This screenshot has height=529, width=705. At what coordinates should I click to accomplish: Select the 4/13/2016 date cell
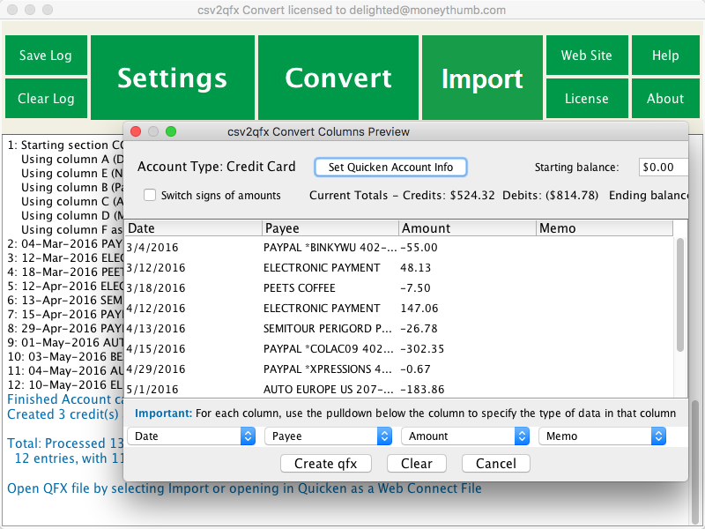[194, 328]
